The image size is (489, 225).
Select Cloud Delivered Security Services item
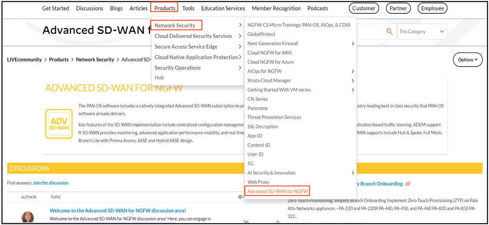click(x=193, y=36)
